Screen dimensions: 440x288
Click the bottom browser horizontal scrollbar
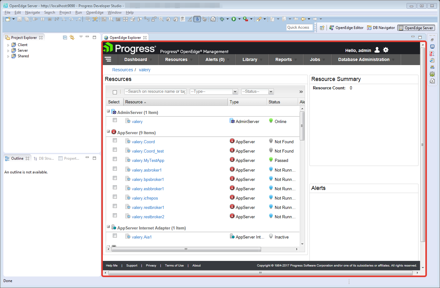tap(260, 273)
